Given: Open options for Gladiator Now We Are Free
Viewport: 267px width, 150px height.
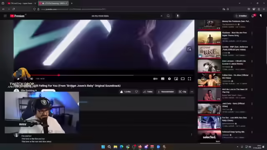Looking at the screenshot, I should [252, 33].
